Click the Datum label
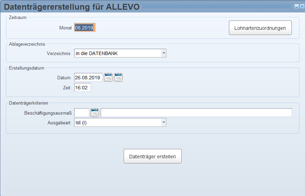This screenshot has height=196, width=305. click(64, 78)
